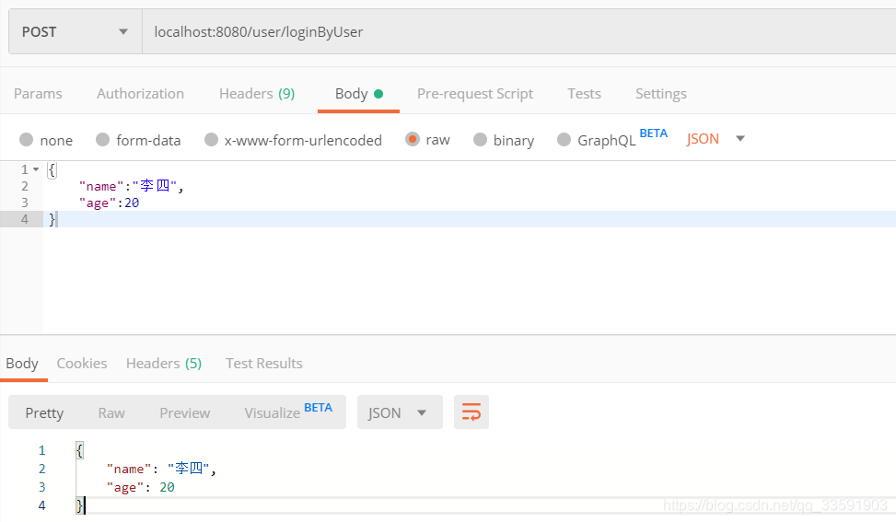Select the response Body tab

coord(22,364)
